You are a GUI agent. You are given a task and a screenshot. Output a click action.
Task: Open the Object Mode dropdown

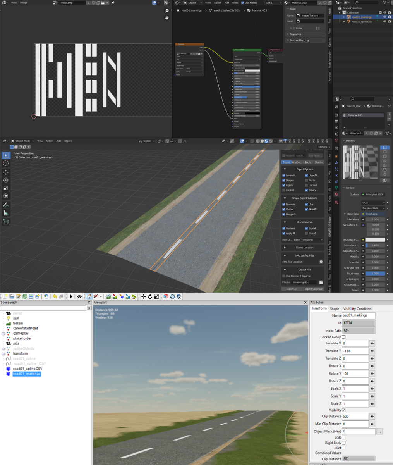click(23, 141)
